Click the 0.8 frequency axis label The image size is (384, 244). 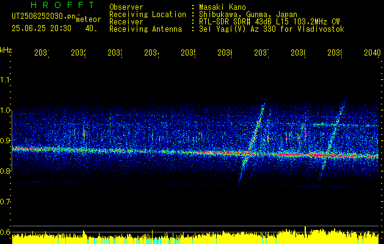pos(5,171)
